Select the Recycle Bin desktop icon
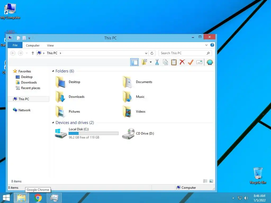 tap(258, 176)
